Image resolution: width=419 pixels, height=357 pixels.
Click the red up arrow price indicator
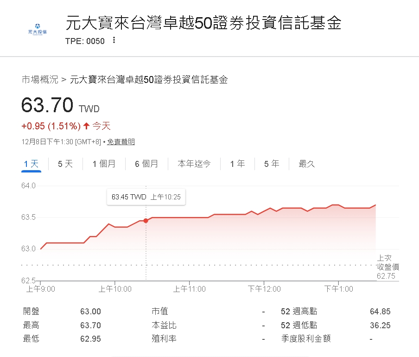tap(86, 126)
